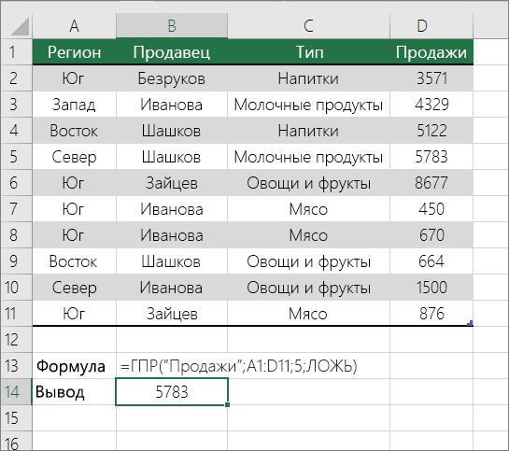The height and width of the screenshot is (451, 509).
Task: Click the table resize handle at D11 corner
Action: point(470,323)
